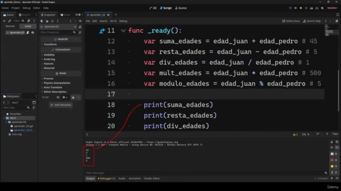Viewport: 341px width, 191px height.
Task: Instantiate a child scene with the link icon
Action: pos(10,21)
